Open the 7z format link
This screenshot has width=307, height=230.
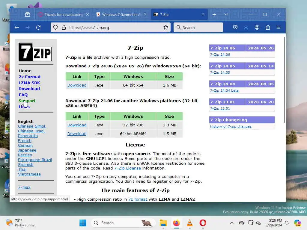[x=138, y=199]
